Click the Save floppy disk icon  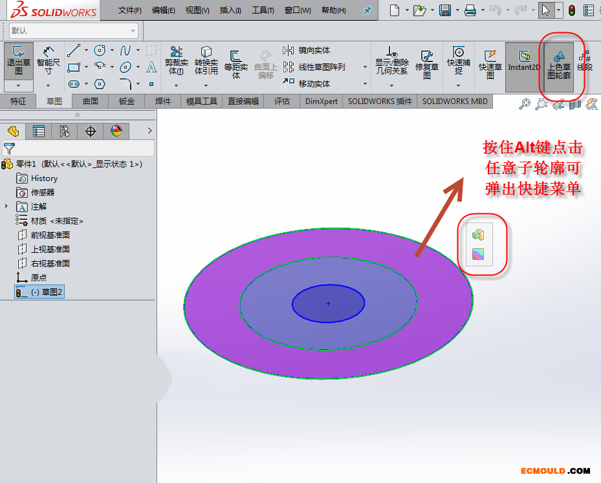[445, 10]
